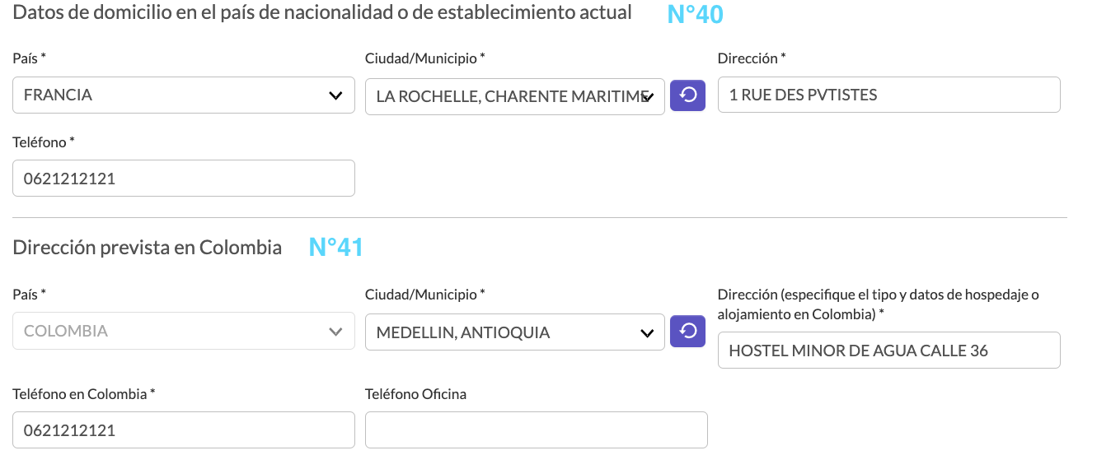Click the Teléfono en Colombia input field

tap(184, 430)
